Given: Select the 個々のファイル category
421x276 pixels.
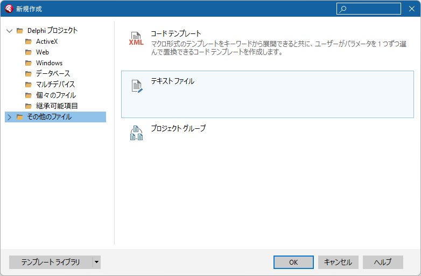Looking at the screenshot, I should pos(56,95).
